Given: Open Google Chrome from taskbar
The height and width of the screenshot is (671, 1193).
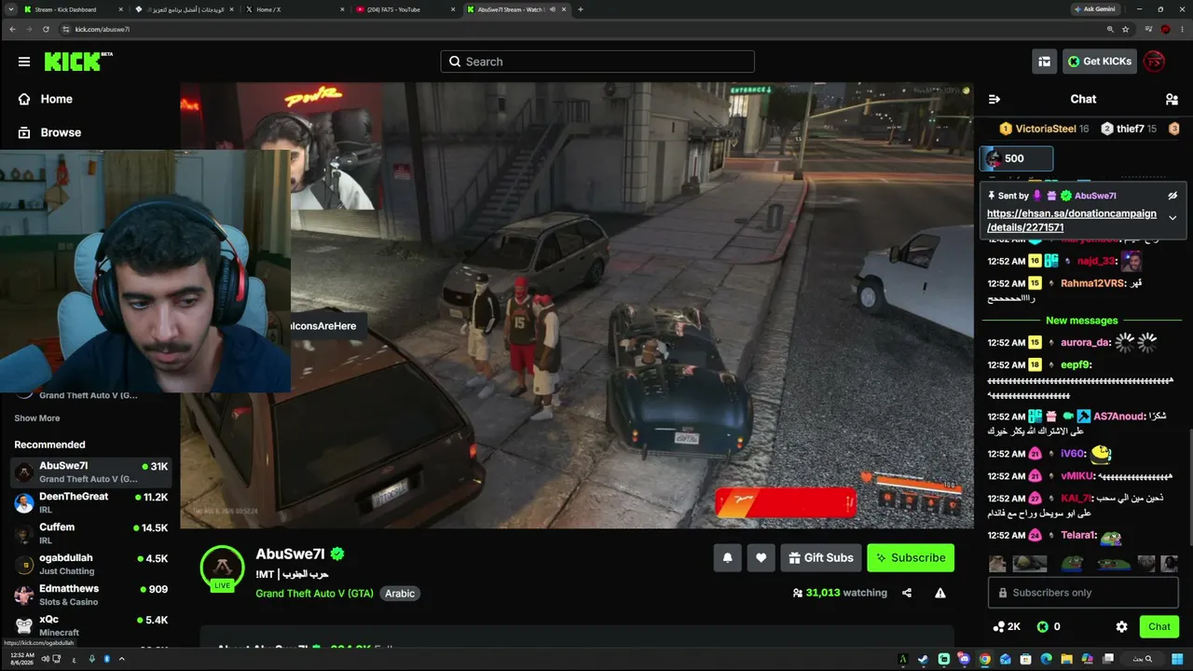Looking at the screenshot, I should 984,659.
